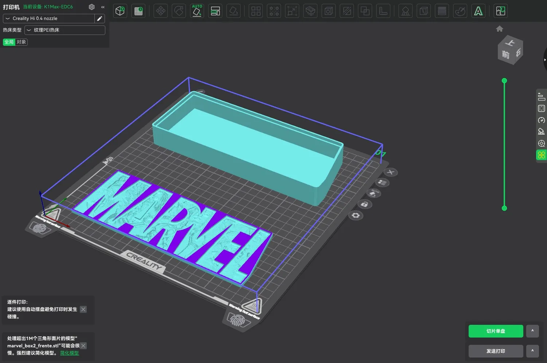Click the Slice Plate (切片单盘) button
547x363 pixels.
pos(496,331)
